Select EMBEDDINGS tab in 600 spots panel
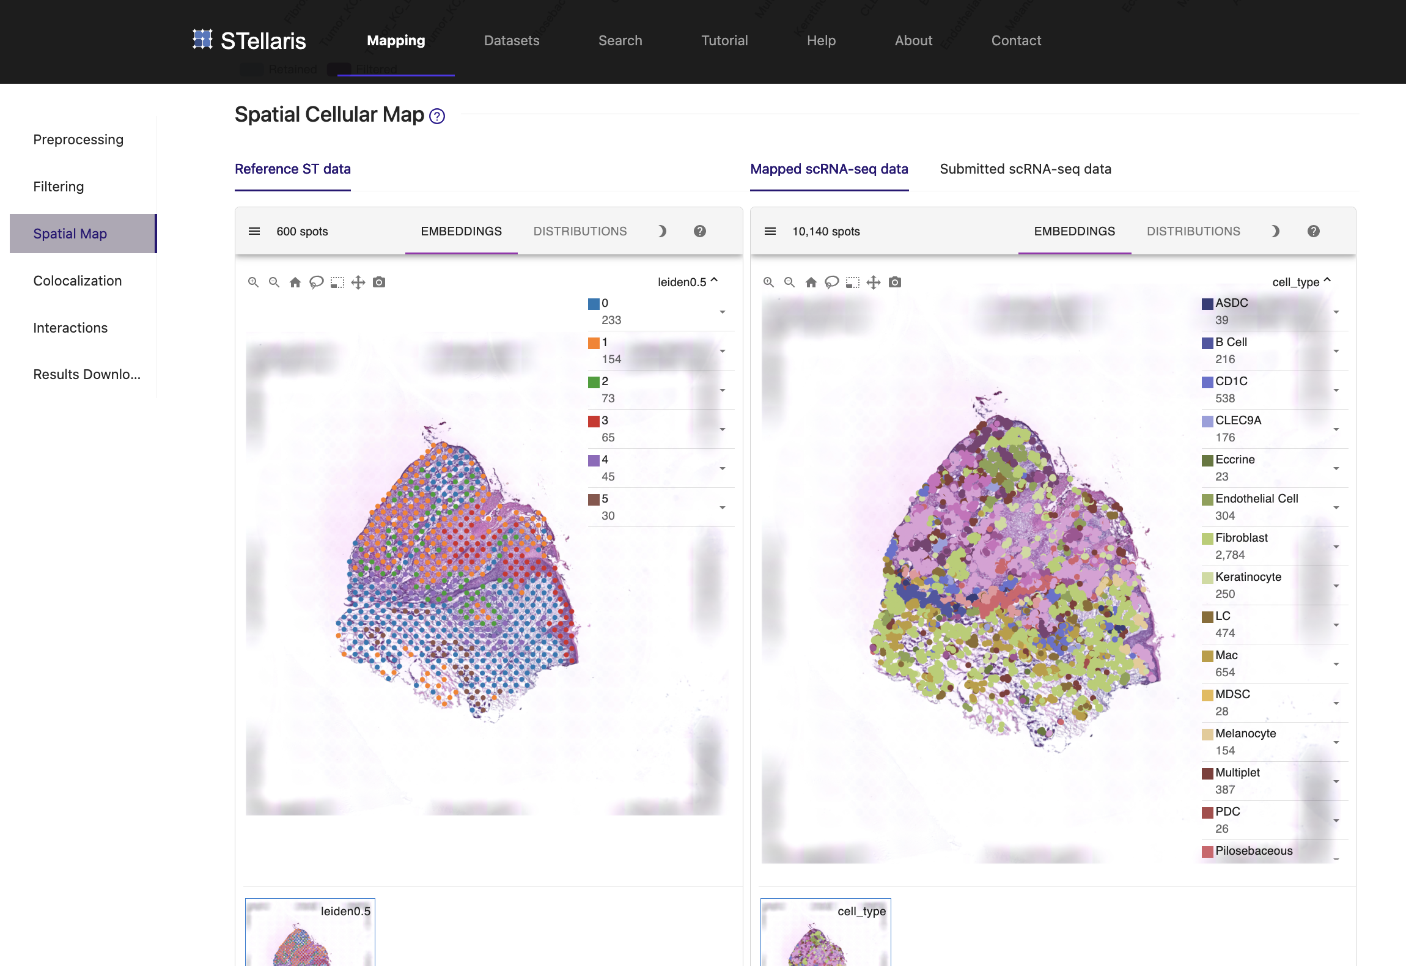This screenshot has width=1406, height=966. point(461,231)
